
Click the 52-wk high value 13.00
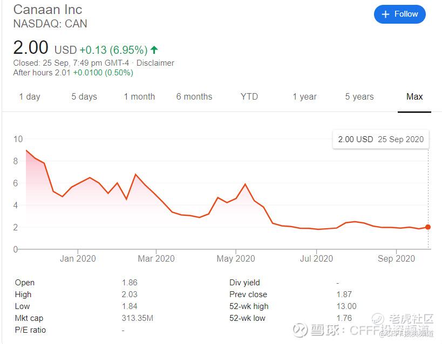pos(345,306)
